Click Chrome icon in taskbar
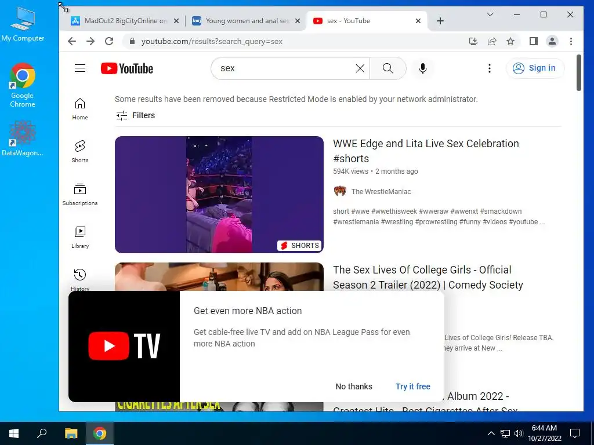594x445 pixels. coord(100,433)
